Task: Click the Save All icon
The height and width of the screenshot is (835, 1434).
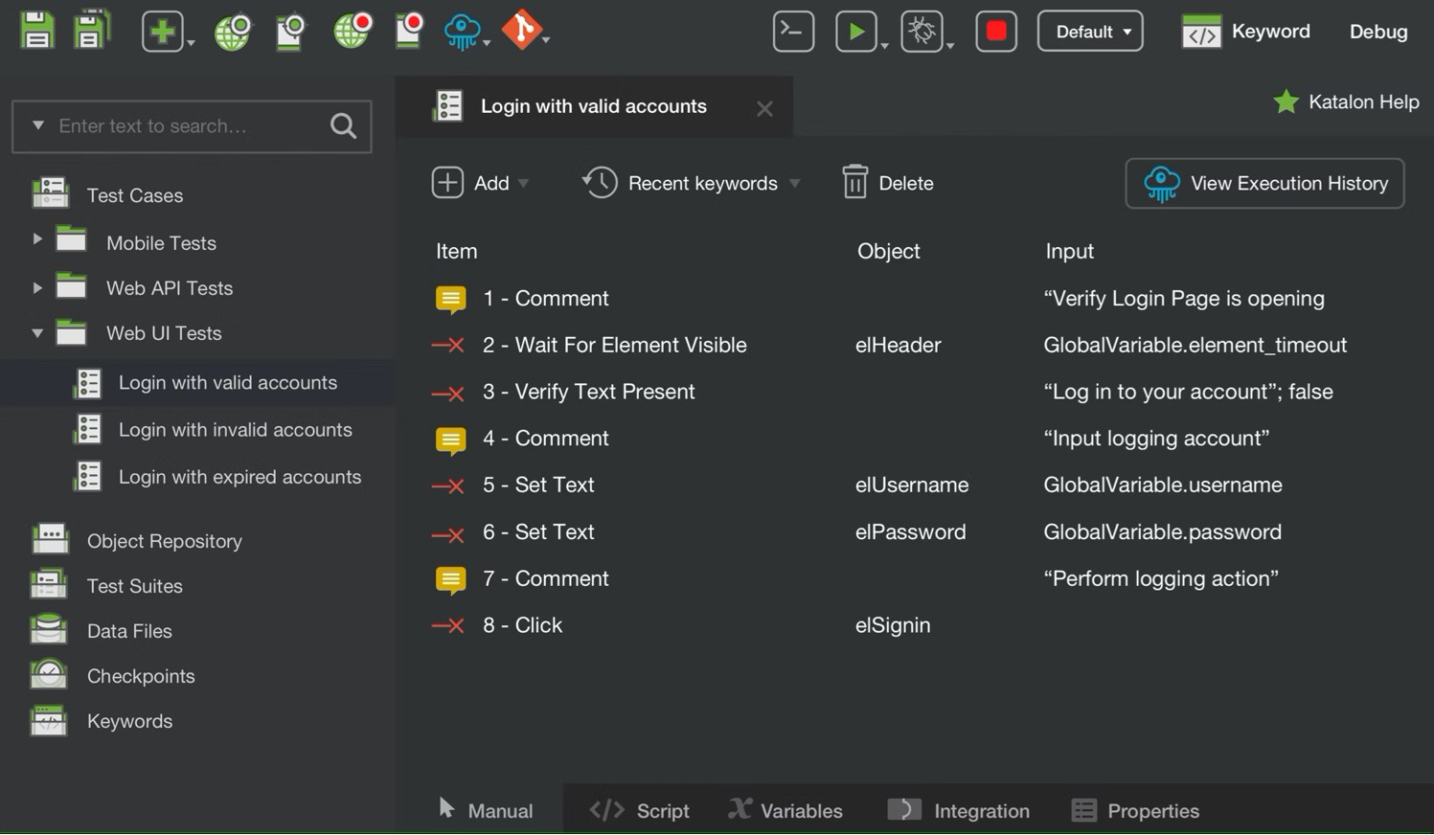Action: tap(92, 30)
